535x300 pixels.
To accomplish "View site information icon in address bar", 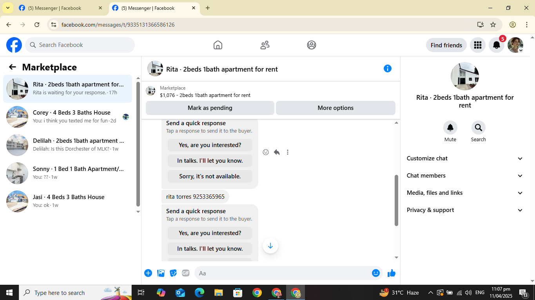I will 54,25.
